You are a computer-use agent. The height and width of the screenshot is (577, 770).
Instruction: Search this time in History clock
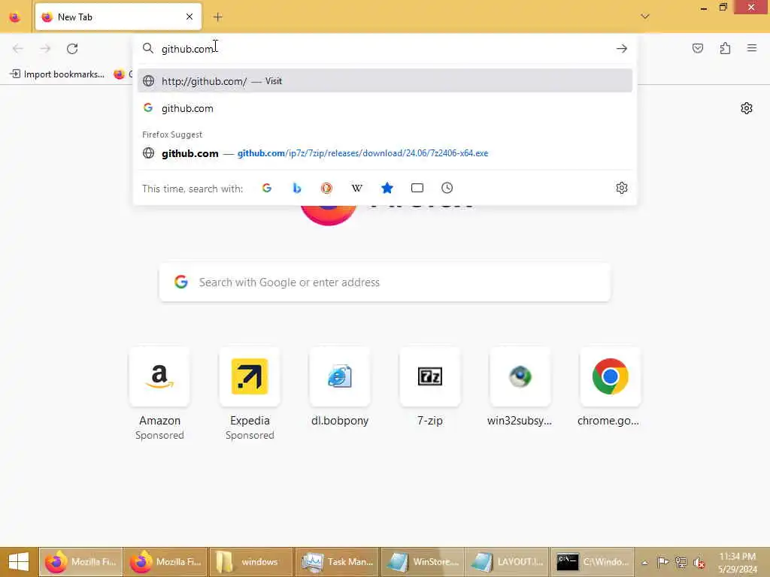(447, 188)
